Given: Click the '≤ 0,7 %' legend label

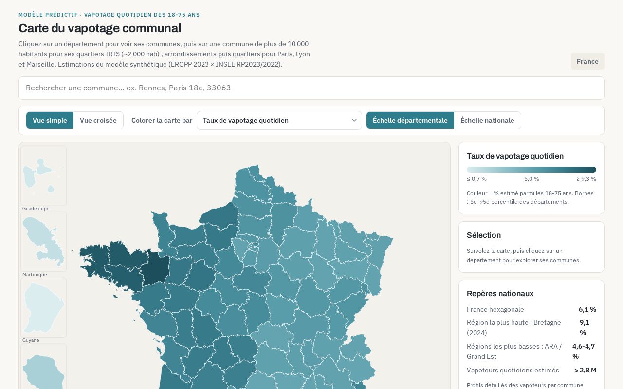Looking at the screenshot, I should (476, 179).
